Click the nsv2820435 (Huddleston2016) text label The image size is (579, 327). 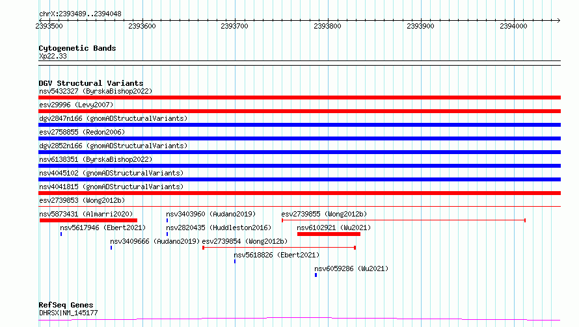[219, 228]
